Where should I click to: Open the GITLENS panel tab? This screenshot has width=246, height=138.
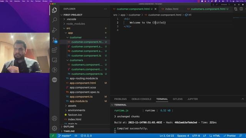(178, 99)
